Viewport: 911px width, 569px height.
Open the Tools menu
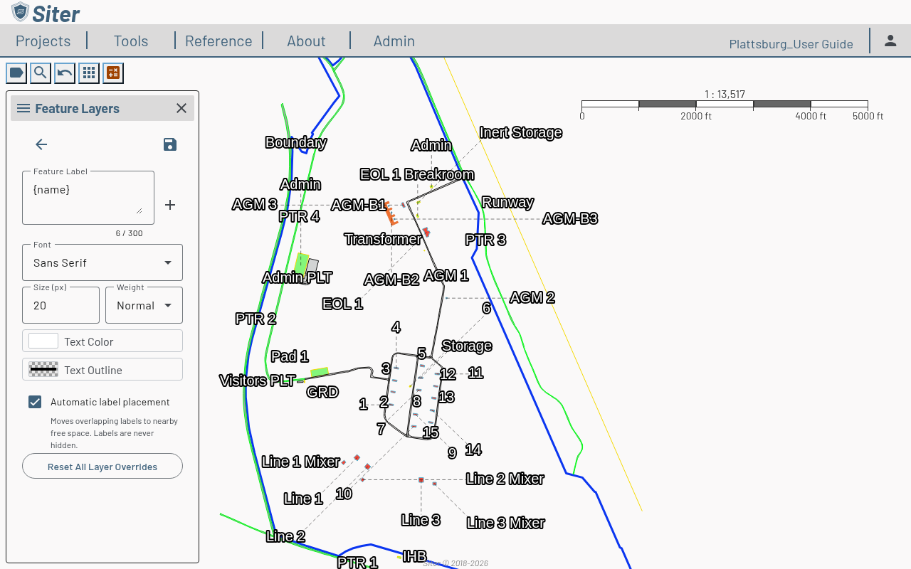(131, 41)
